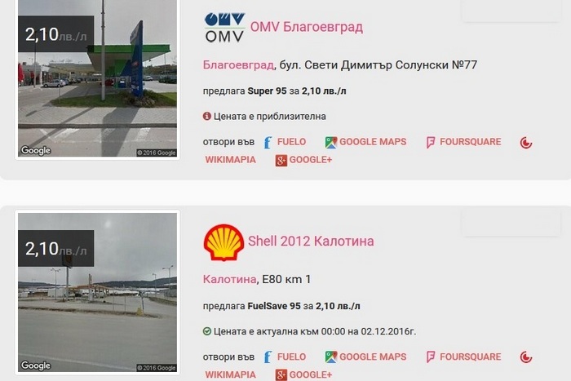Screen dimensions: 571x381
Task: Open OMV station in Foursquare
Action: coord(463,142)
